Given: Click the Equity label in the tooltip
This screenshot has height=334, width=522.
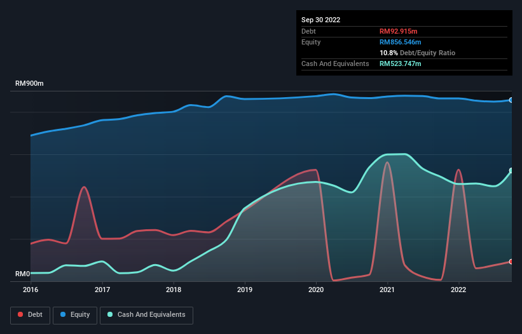Looking at the screenshot, I should pos(311,42).
